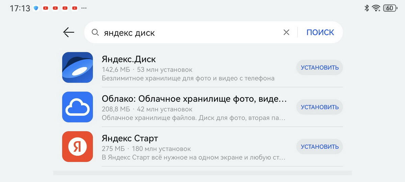The height and width of the screenshot is (182, 405).
Task: Click the magnifier icon in search bar
Action: point(96,32)
